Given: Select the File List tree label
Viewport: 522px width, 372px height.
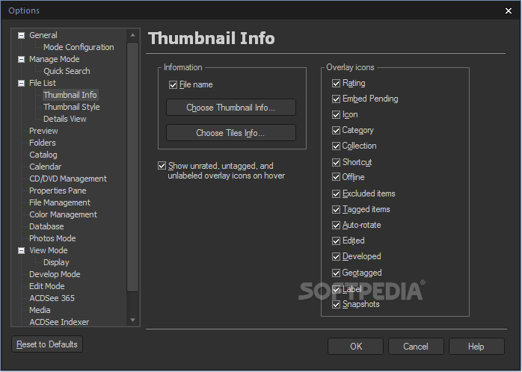Looking at the screenshot, I should tap(43, 83).
